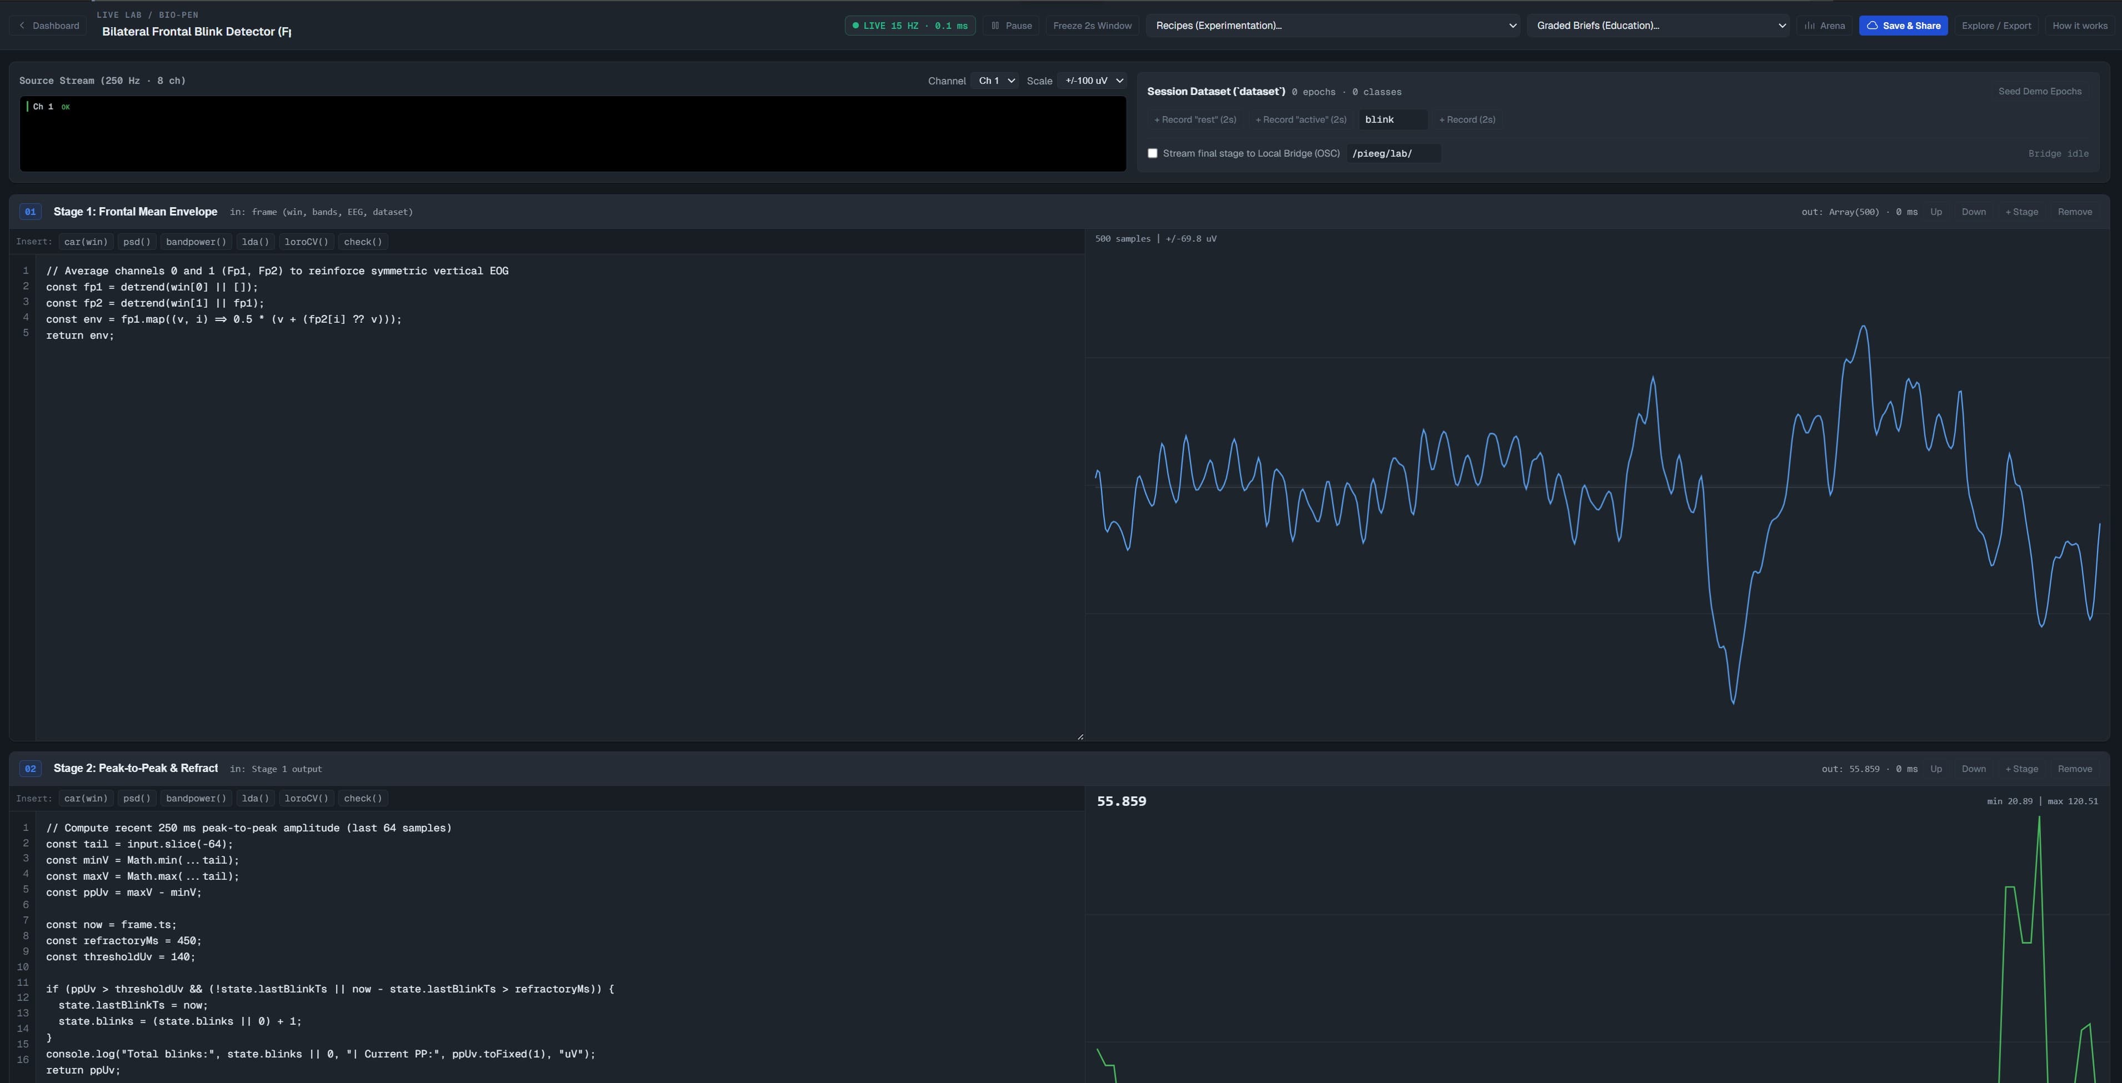This screenshot has height=1083, width=2122.
Task: Move Stage 1 Up
Action: click(1936, 212)
